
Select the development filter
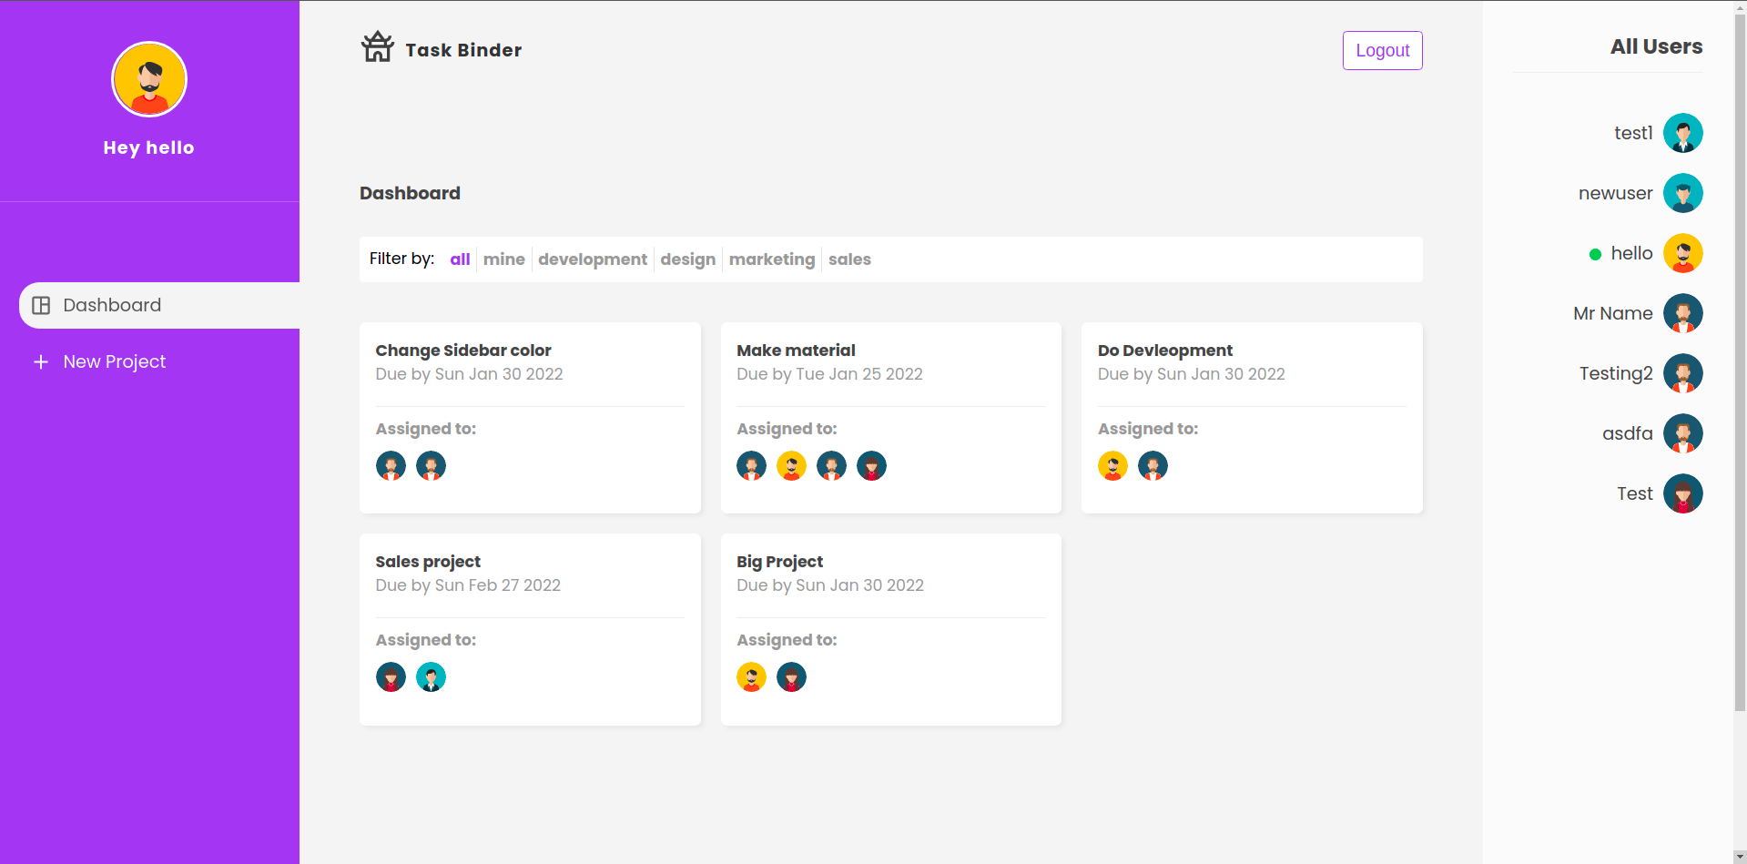coord(592,259)
